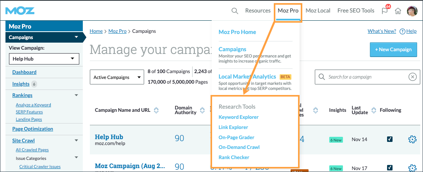423x172 pixels.
Task: Collapse the Site Crawl sidebar section
Action: click(76, 140)
